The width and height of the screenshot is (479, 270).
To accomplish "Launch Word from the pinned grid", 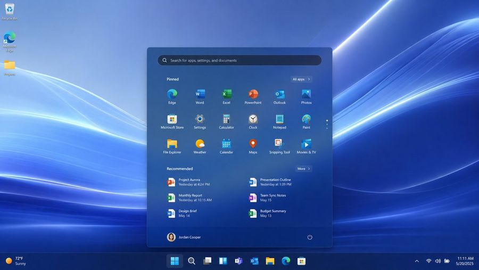I will [200, 96].
